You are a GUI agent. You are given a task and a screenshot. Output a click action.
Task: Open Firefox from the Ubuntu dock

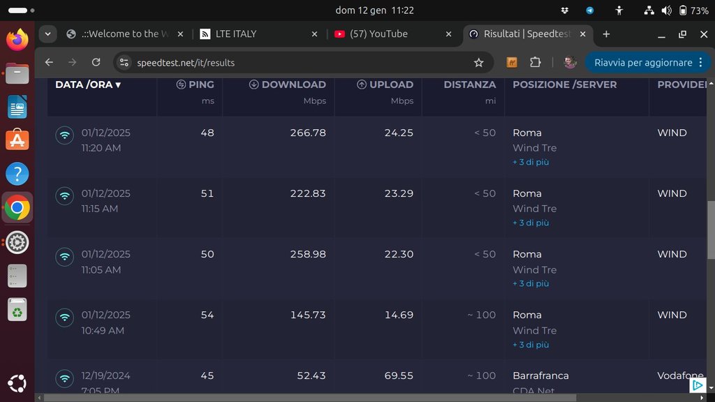point(17,39)
